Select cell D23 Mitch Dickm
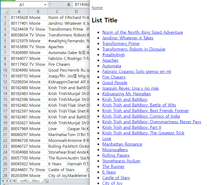The image size is (213, 185). 76,146
